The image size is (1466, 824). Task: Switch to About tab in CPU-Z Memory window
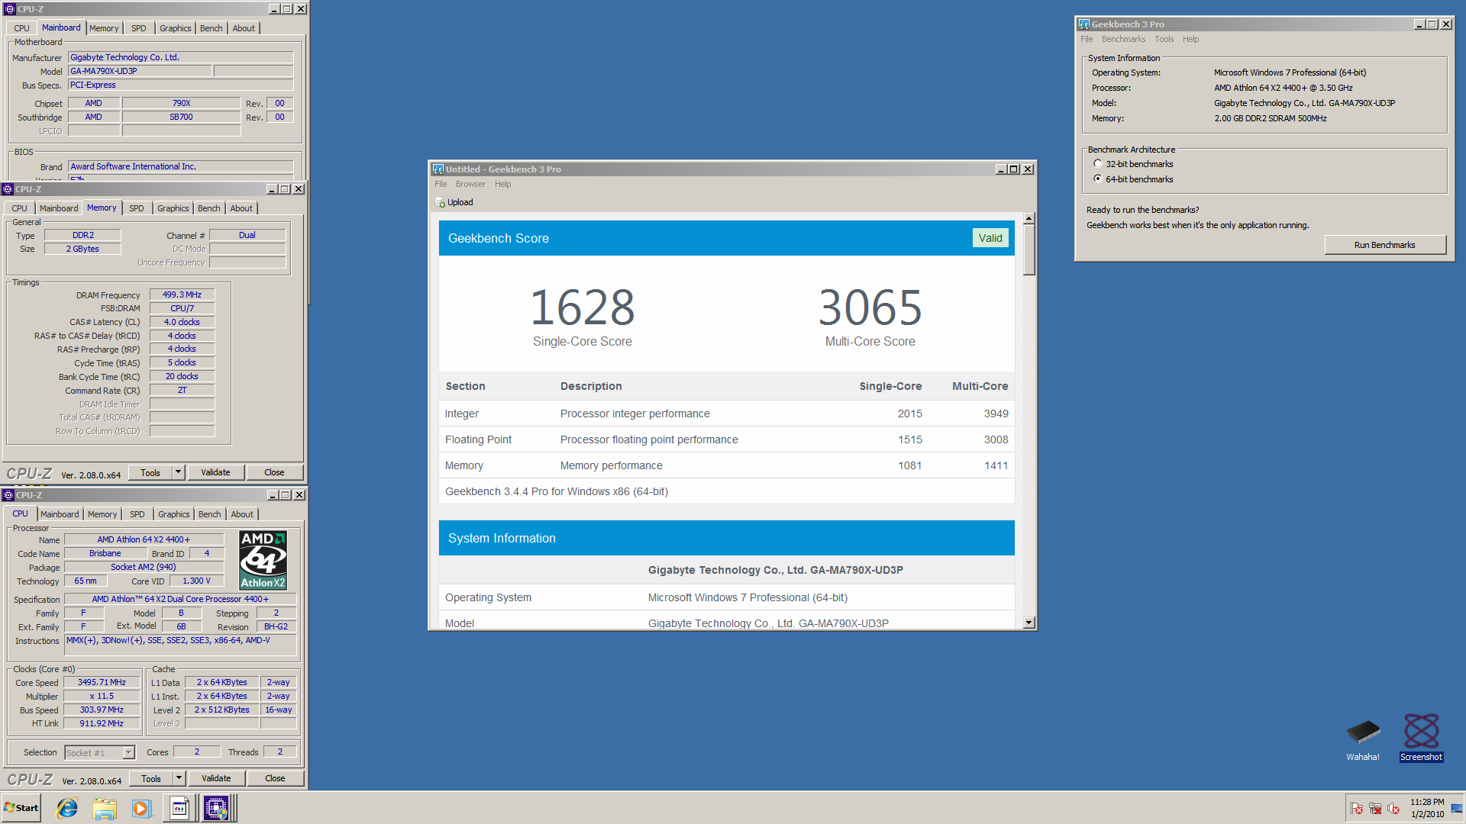(241, 208)
